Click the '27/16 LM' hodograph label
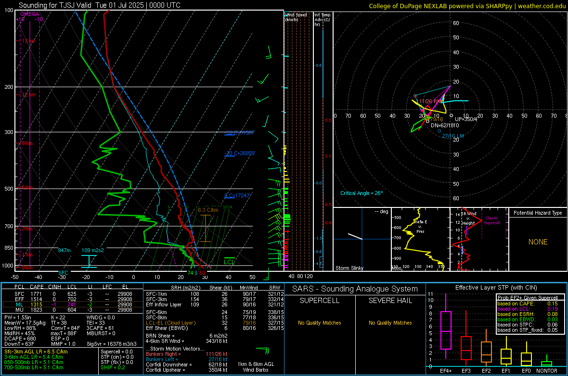 453,136
